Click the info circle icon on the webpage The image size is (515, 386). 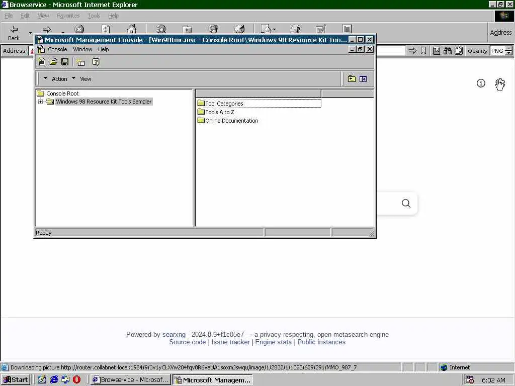pyautogui.click(x=481, y=83)
